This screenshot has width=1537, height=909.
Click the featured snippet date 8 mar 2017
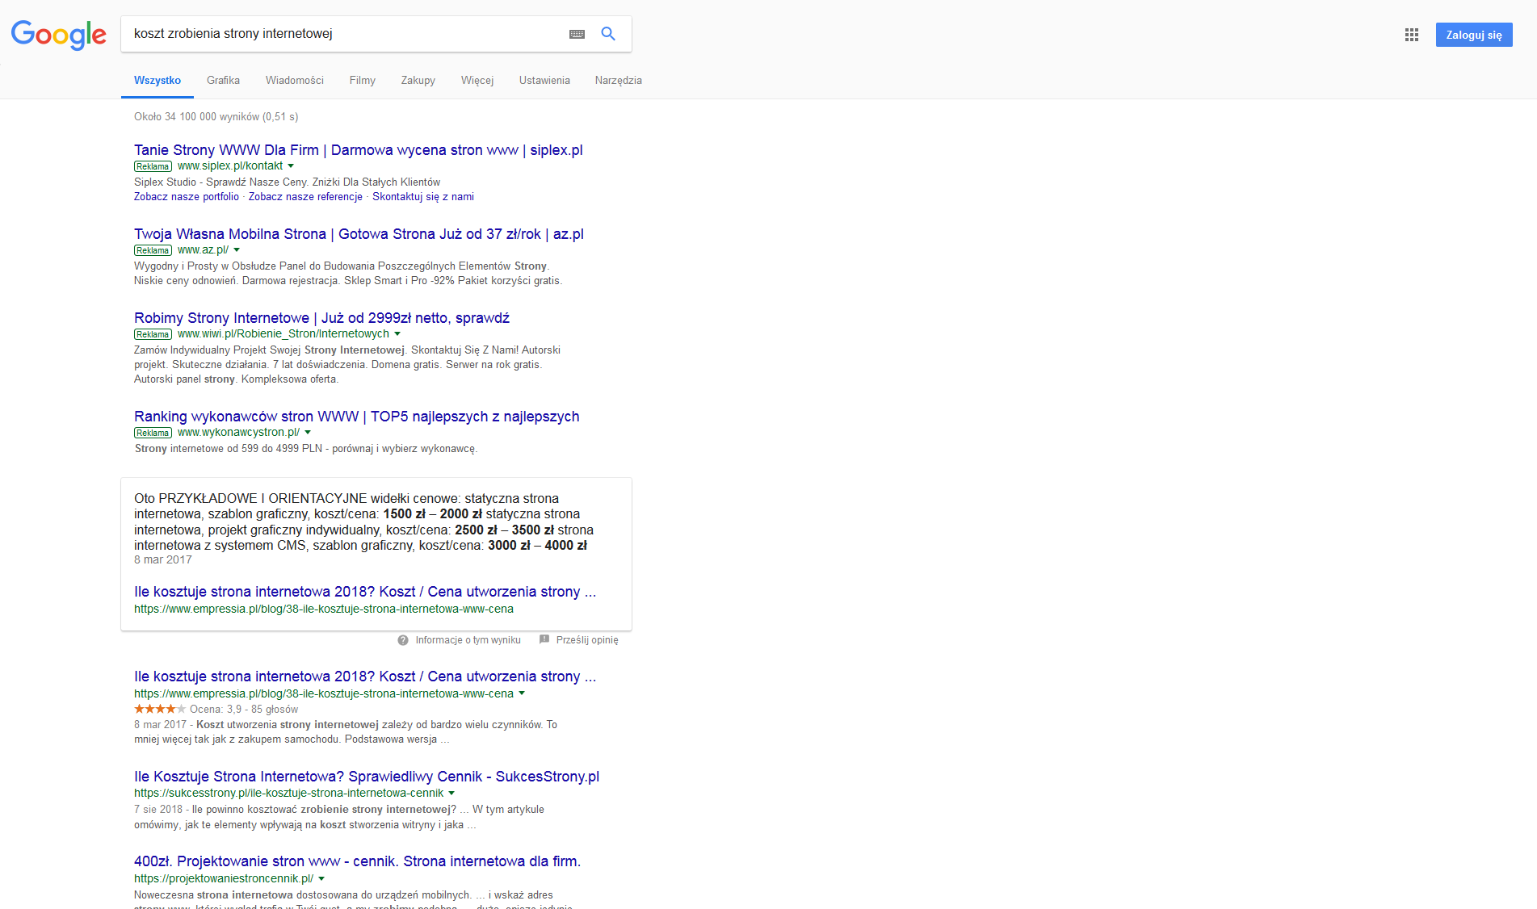[x=163, y=560]
